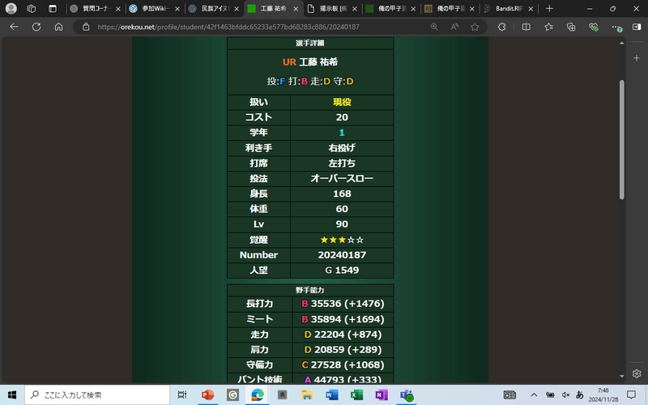Viewport: 648px width, 405px height.
Task: Open the zoom magnifier in address bar
Action: [434, 27]
